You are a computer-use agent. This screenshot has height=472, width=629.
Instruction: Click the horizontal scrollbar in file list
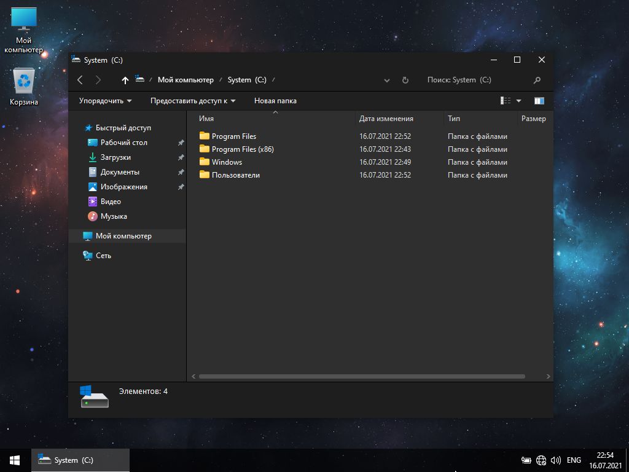(362, 376)
